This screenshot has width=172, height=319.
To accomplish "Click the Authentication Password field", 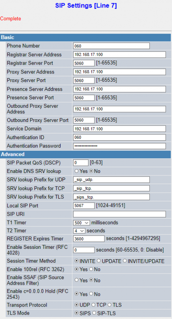I will 119,146.
